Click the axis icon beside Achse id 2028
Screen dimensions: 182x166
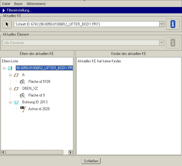[23, 109]
